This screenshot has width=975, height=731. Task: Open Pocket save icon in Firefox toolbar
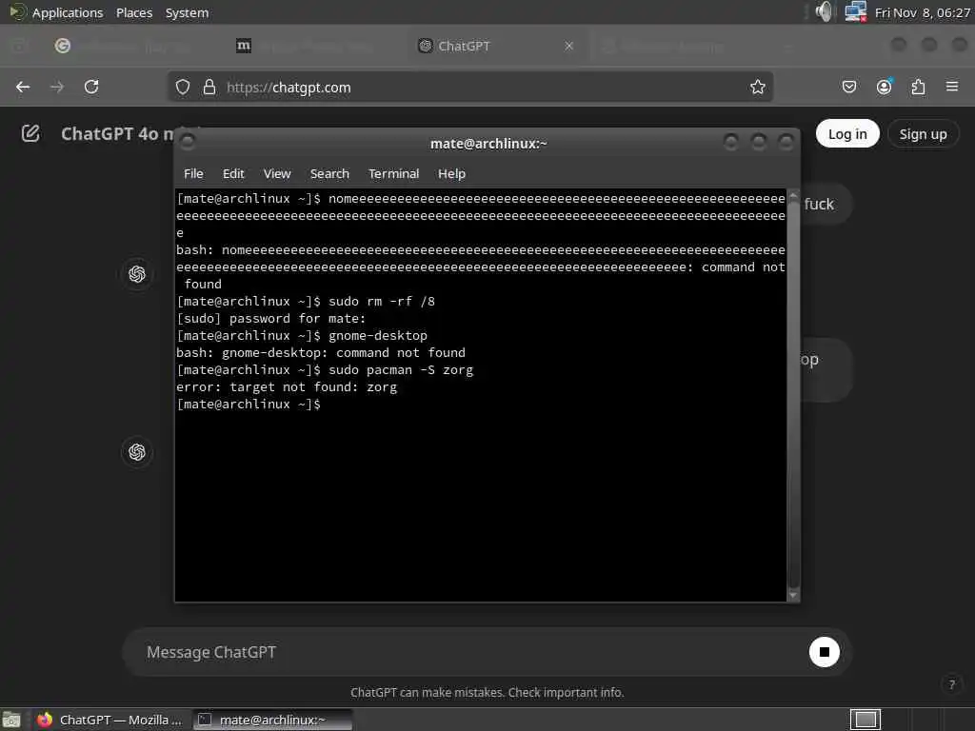(x=848, y=87)
